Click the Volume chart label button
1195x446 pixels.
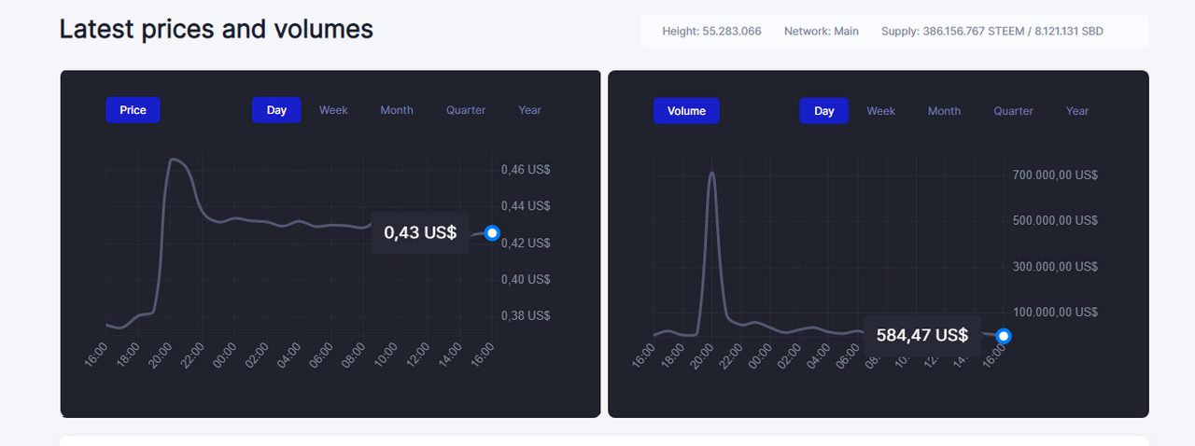[x=686, y=111]
